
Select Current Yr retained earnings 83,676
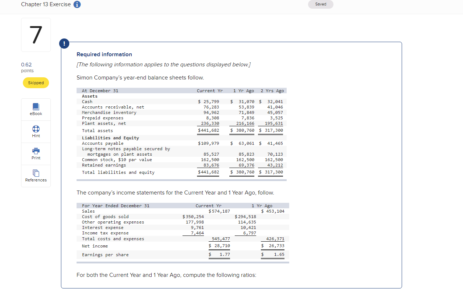tap(211, 165)
